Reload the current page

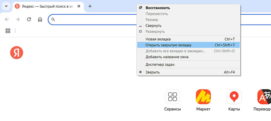pyautogui.click(x=29, y=19)
